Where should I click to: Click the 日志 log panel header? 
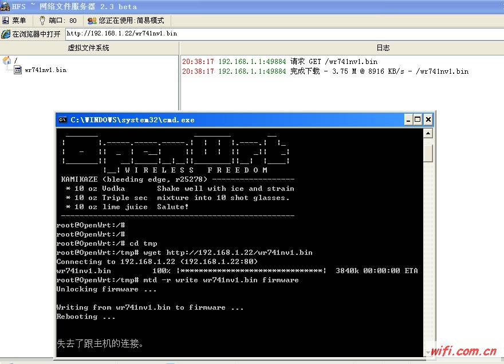point(383,48)
